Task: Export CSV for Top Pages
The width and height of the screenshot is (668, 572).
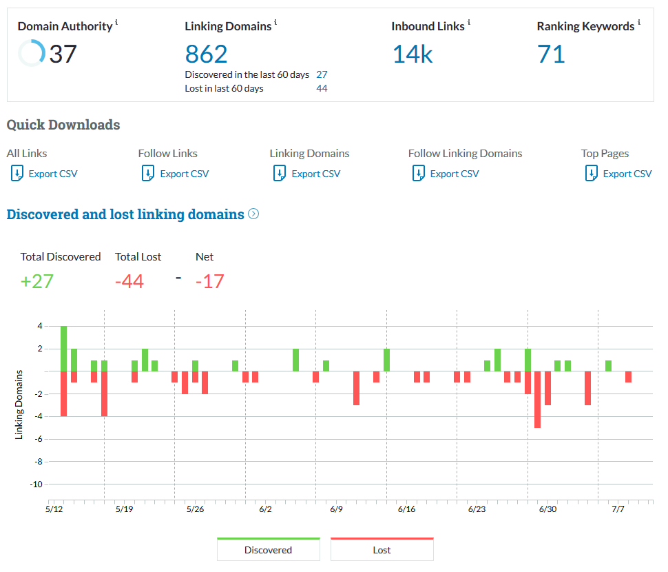Action: coord(627,174)
